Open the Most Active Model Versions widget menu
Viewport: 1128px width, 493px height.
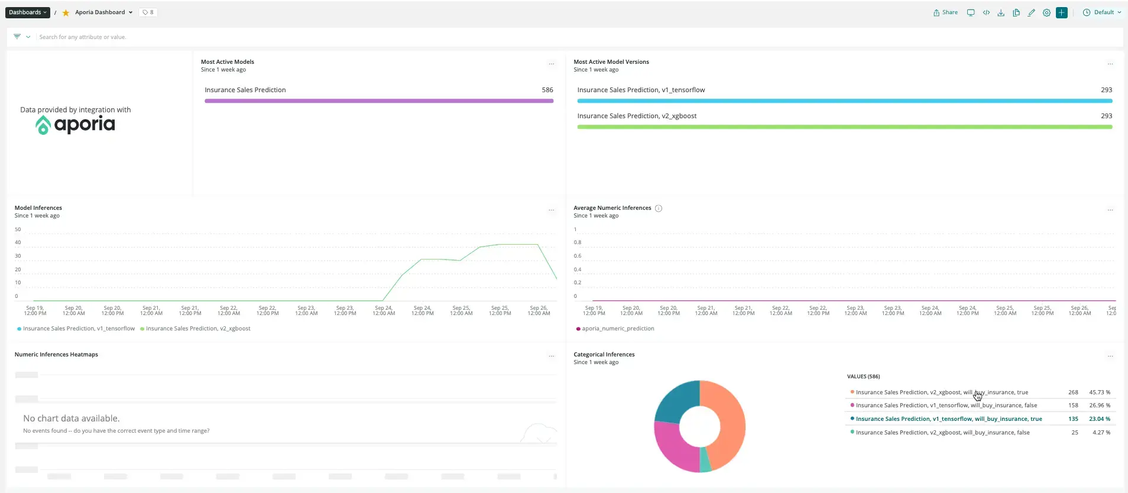pos(1110,64)
